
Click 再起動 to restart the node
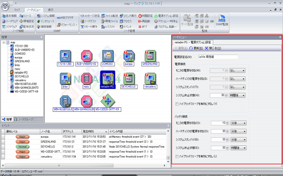click(144, 21)
